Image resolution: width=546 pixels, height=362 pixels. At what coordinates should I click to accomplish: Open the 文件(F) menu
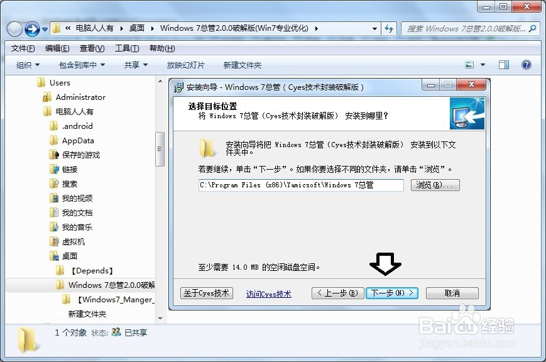[23, 48]
